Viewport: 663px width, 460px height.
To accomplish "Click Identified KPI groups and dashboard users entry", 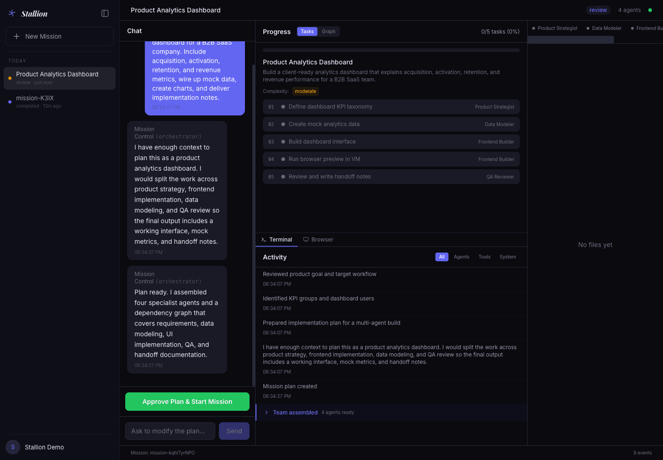I will (x=391, y=303).
